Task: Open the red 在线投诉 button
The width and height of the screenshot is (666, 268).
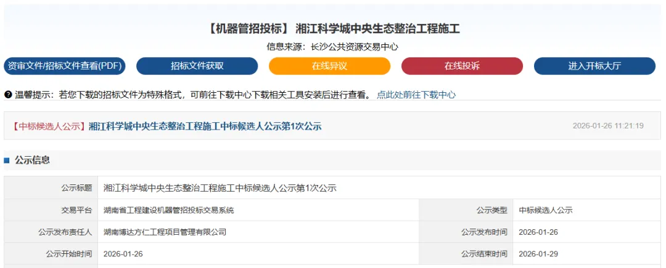Action: coord(462,66)
